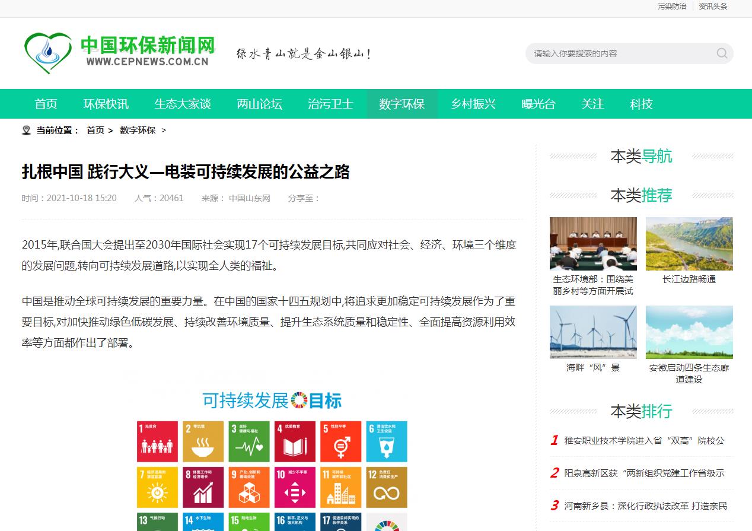Screen dimensions: 752x531
Task: Open the 乡村振兴 tab
Action: pos(473,104)
